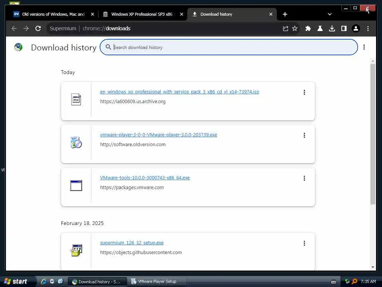Click the scrollbar down arrow
The height and width of the screenshot is (287, 382).
point(373,267)
